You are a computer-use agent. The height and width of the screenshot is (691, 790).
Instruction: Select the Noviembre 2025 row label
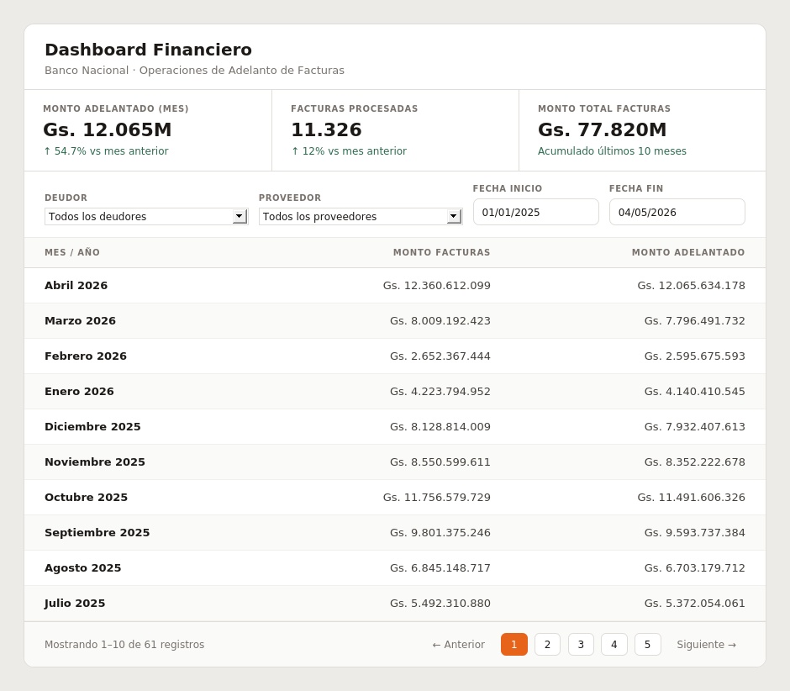pyautogui.click(x=95, y=462)
